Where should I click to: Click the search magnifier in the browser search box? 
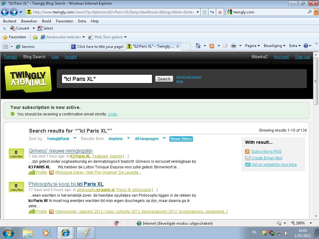(x=310, y=12)
